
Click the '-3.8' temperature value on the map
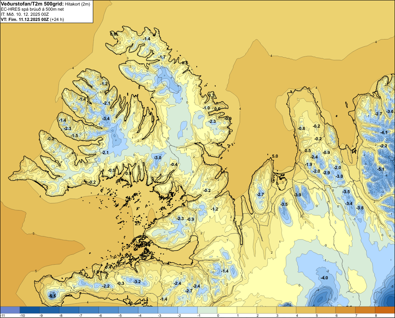click(x=360, y=208)
